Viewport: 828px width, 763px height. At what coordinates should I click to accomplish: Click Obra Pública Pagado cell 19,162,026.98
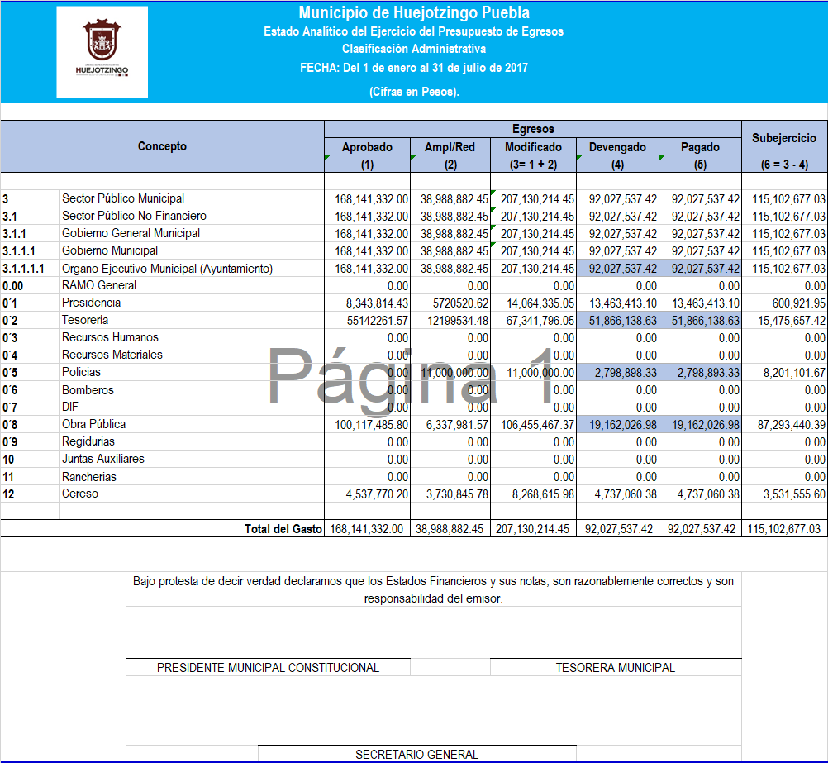tap(700, 425)
